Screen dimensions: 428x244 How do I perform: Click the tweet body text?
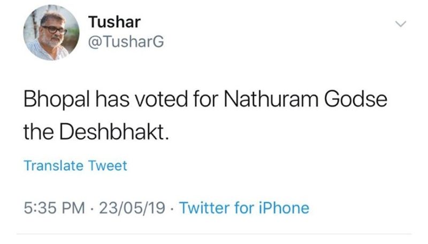pyautogui.click(x=203, y=115)
